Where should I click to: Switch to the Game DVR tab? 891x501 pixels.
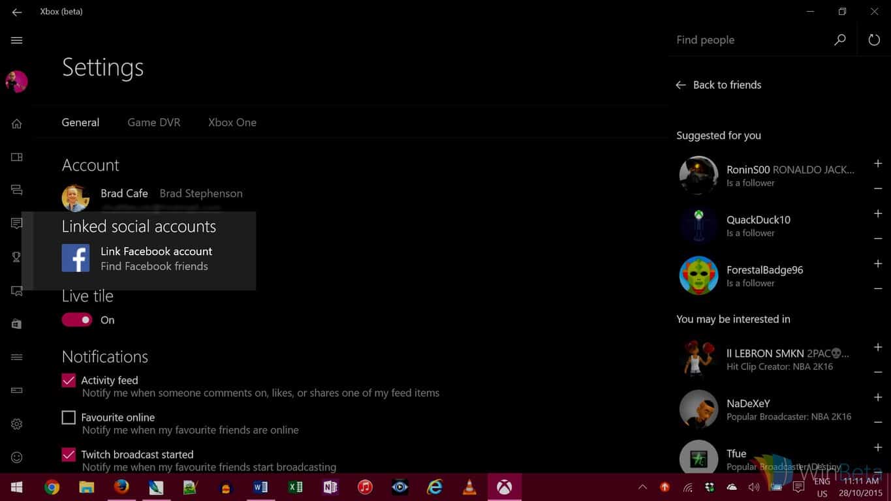(x=153, y=122)
